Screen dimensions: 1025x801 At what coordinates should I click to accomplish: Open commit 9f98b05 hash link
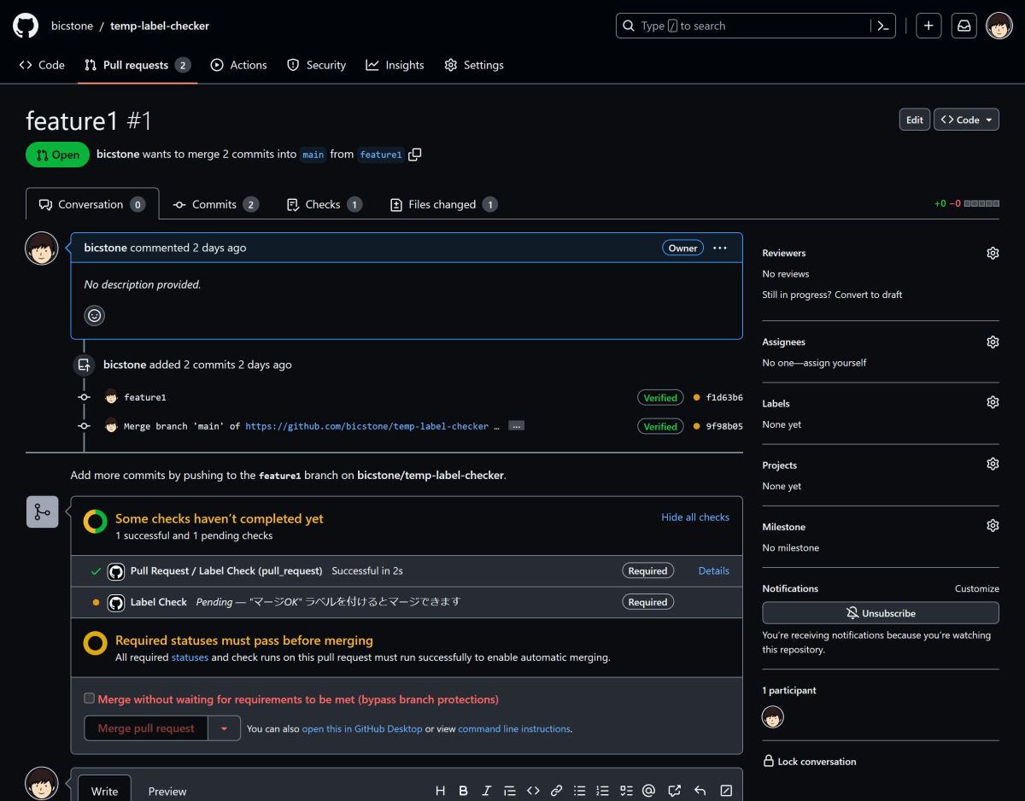coord(724,426)
